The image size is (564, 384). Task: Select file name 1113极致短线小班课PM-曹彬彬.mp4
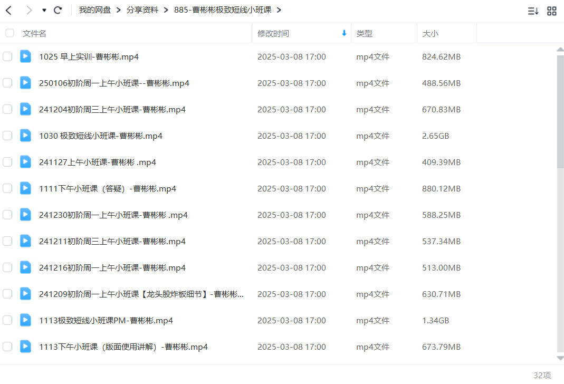pyautogui.click(x=106, y=320)
